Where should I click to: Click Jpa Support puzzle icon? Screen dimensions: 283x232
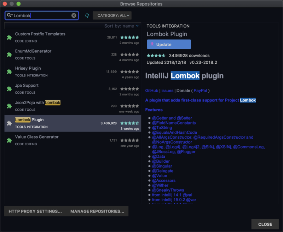[x=9, y=89]
